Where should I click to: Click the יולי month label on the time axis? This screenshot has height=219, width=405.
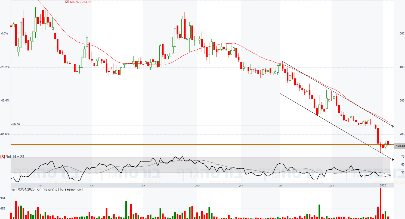(x=92, y=185)
